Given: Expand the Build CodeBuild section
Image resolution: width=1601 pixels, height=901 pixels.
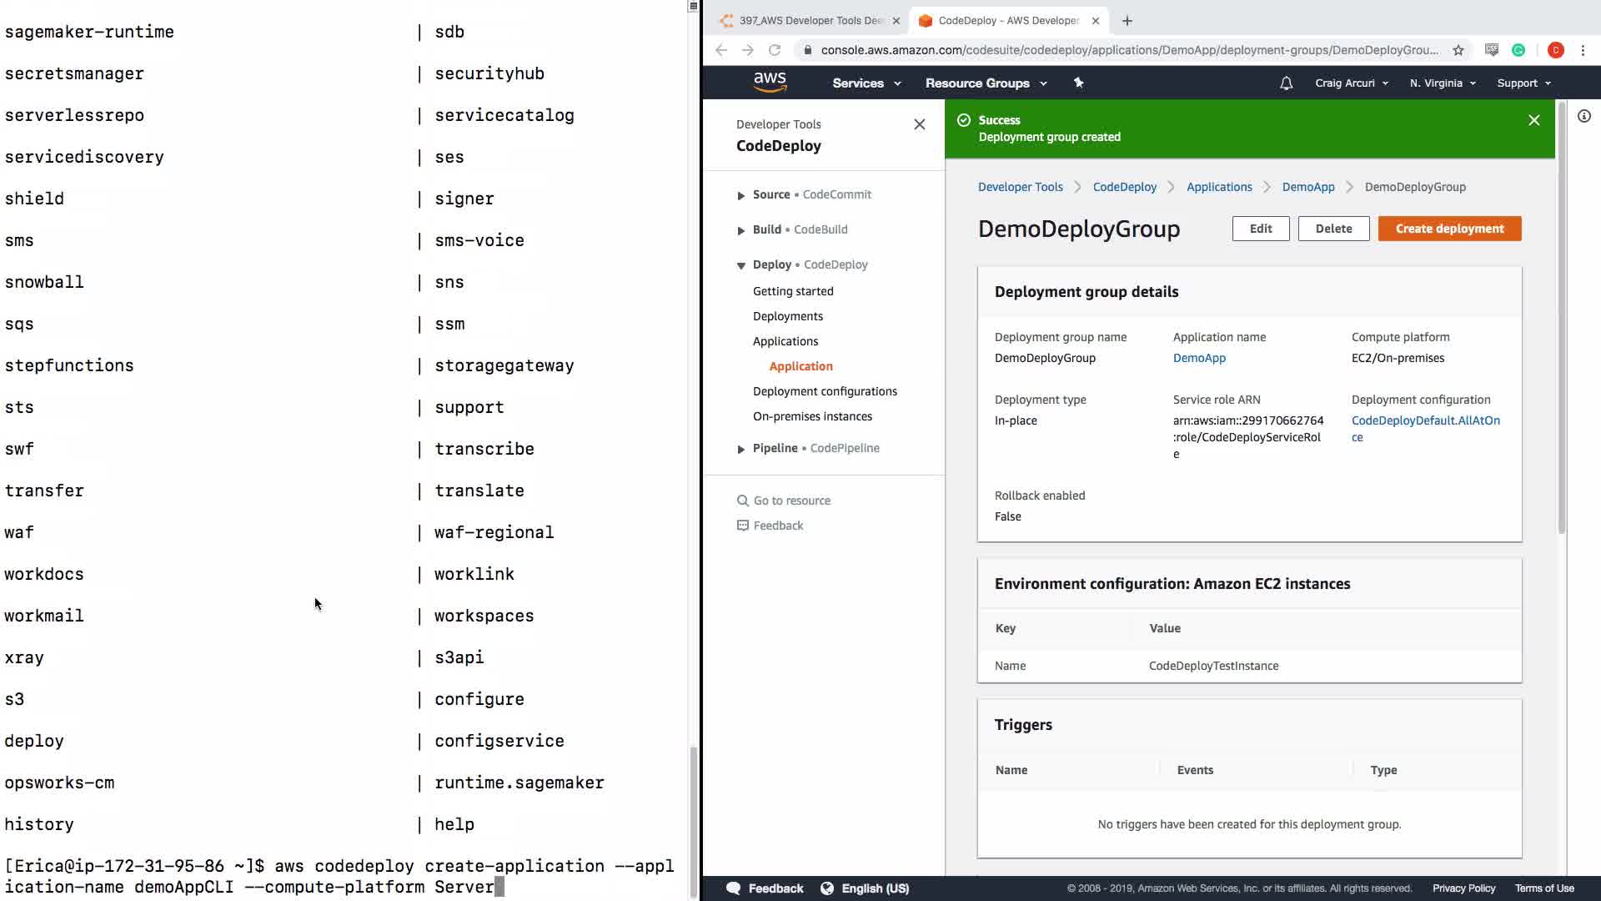Looking at the screenshot, I should pos(740,230).
